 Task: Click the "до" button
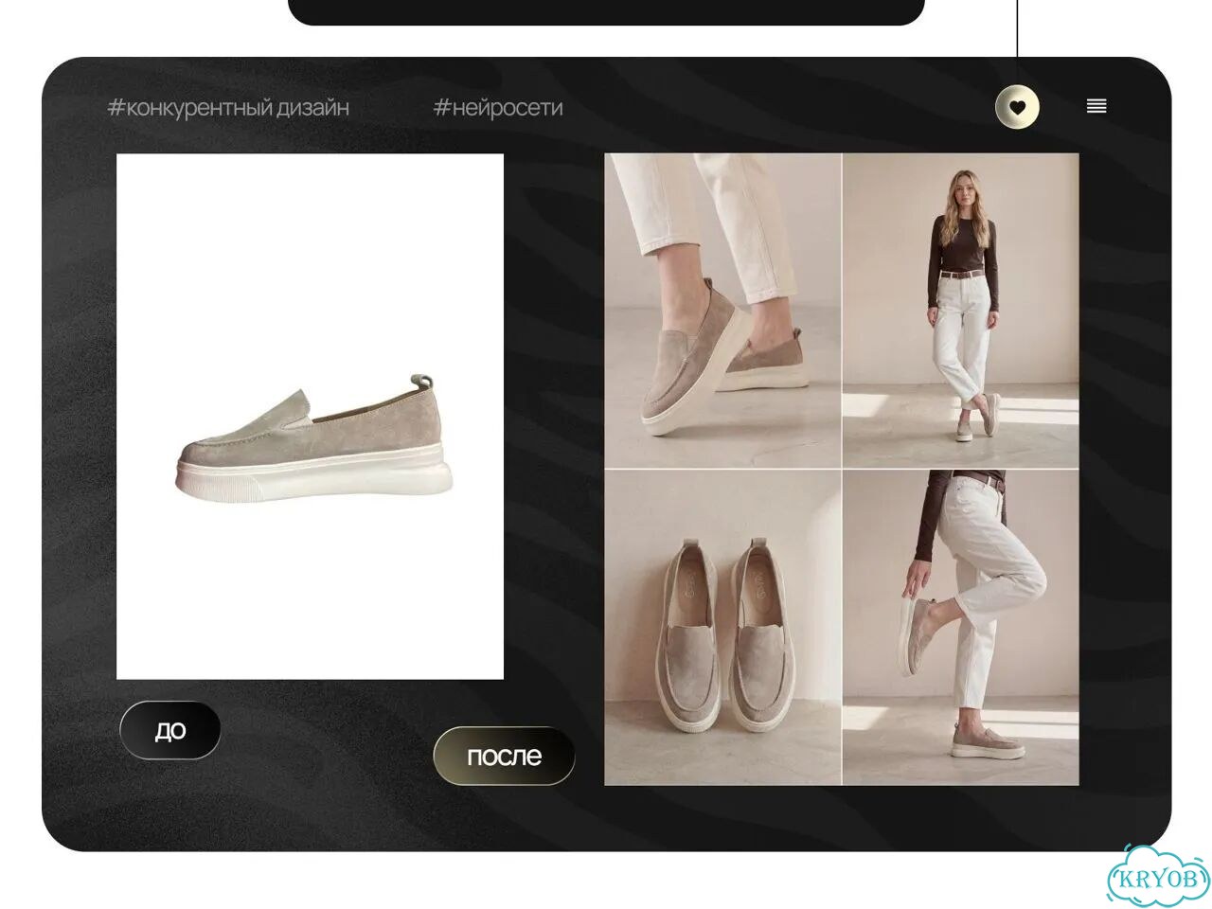click(170, 730)
